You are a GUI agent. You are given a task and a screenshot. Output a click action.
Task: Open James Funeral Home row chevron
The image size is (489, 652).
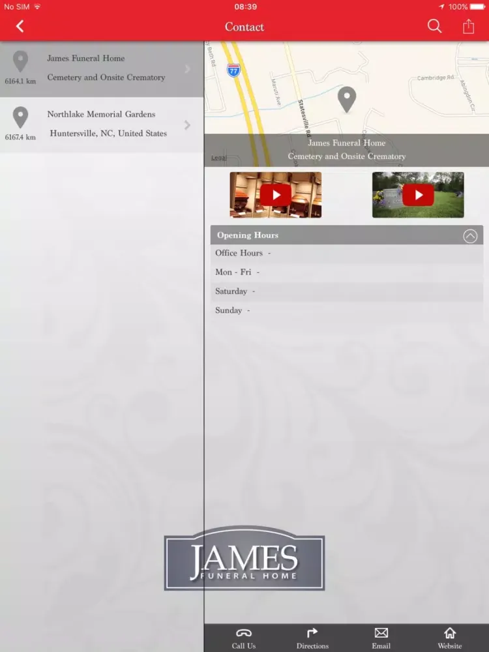(188, 69)
